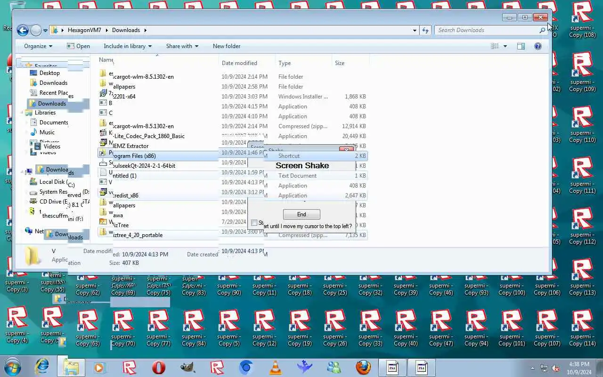
Task: Click the WizTree application icon in the list
Action: point(103,221)
